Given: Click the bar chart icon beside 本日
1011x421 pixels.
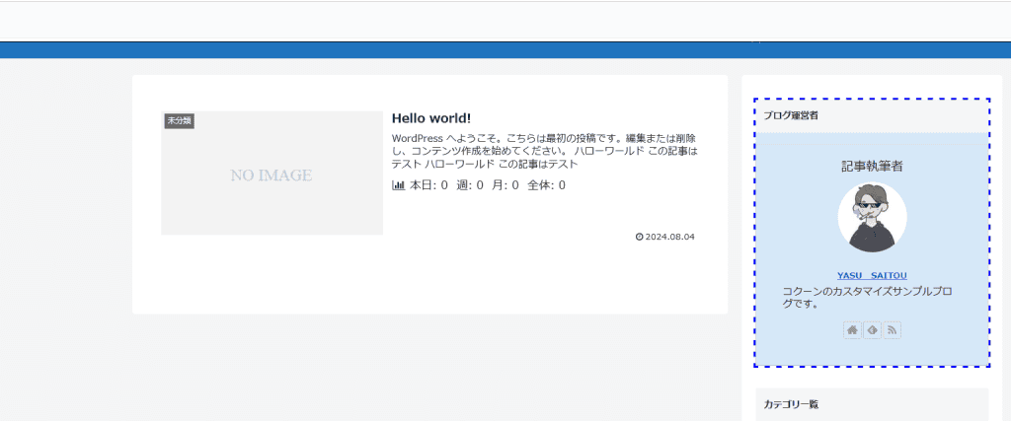Looking at the screenshot, I should tap(399, 185).
